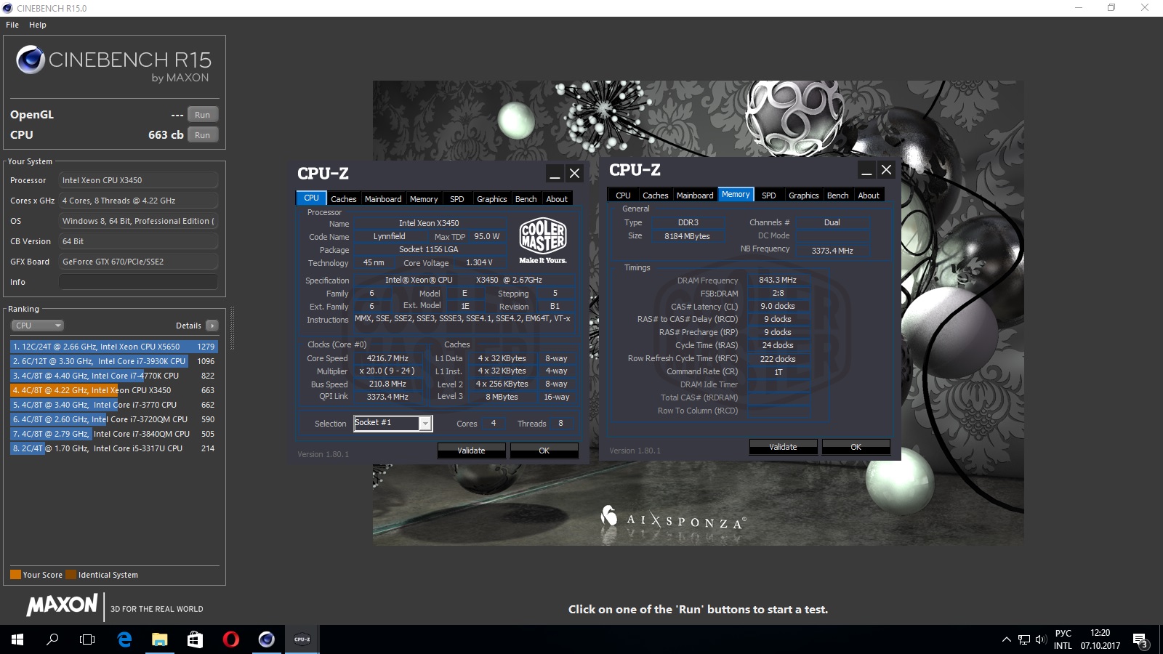
Task: Open Graphics tab in right CPU-Z window
Action: tap(804, 195)
